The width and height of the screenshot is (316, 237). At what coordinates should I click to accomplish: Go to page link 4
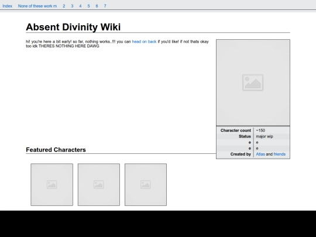(x=80, y=6)
